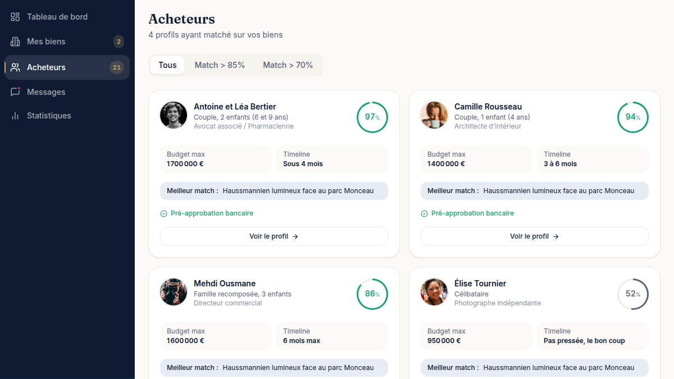Viewport: 674px width, 379px height.
Task: View profile of Antoine et Léa Bertier
Action: click(x=274, y=236)
